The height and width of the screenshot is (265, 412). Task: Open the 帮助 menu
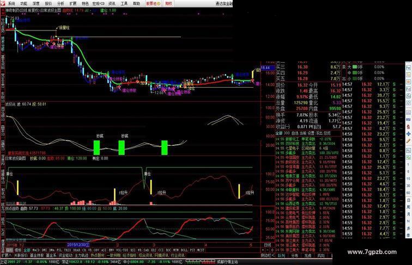pyautogui.click(x=136, y=3)
